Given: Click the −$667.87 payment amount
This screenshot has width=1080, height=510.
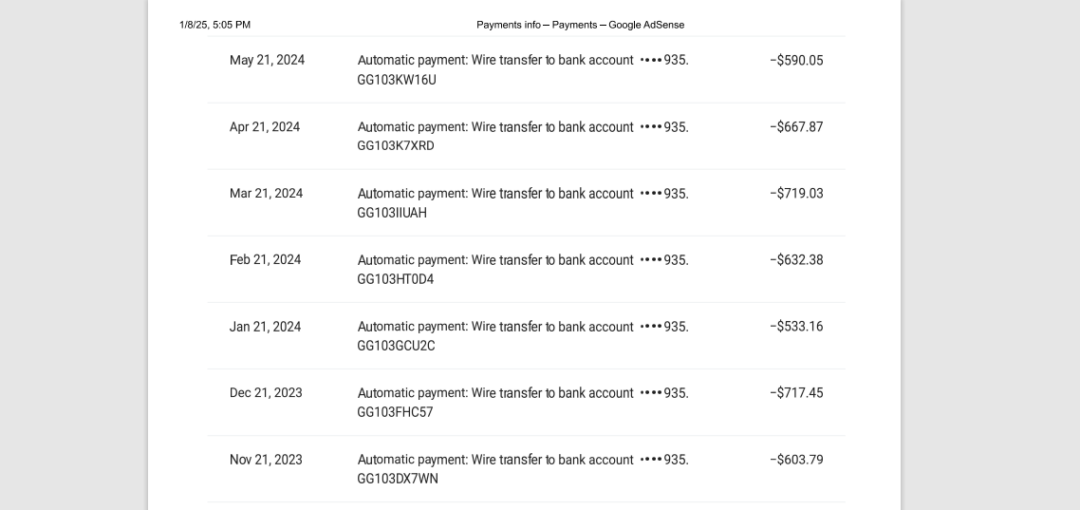Looking at the screenshot, I should [796, 127].
